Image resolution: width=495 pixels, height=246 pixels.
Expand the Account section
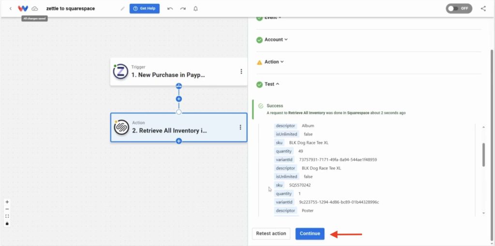(276, 40)
